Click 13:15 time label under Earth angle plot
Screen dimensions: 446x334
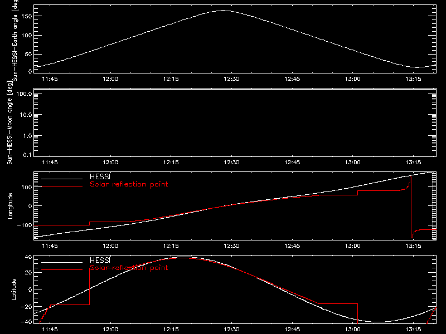pyautogui.click(x=413, y=79)
